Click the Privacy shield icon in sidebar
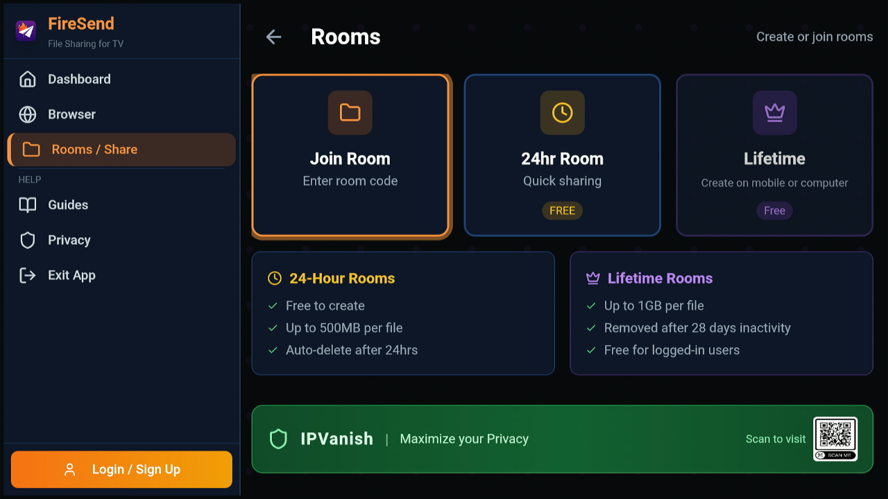The image size is (888, 499). [x=28, y=240]
